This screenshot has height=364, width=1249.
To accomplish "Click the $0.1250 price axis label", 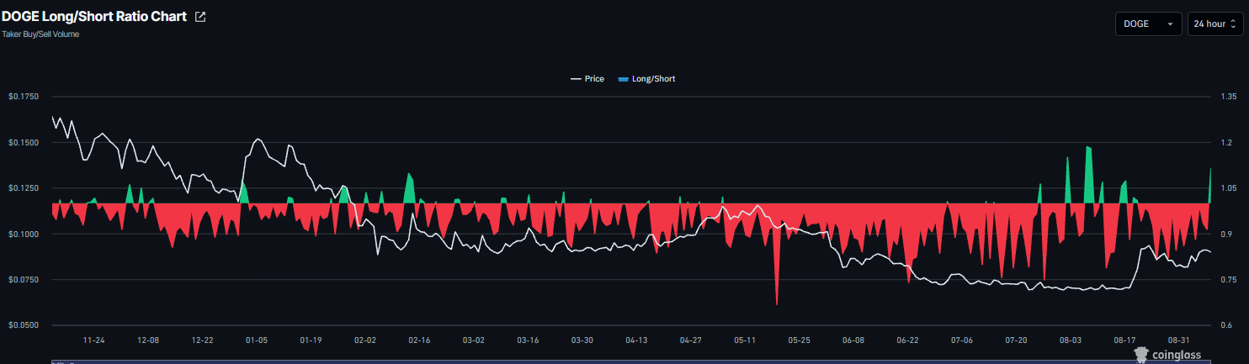I will (x=24, y=188).
